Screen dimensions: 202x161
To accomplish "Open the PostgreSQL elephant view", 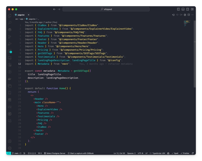I will click(10, 100).
